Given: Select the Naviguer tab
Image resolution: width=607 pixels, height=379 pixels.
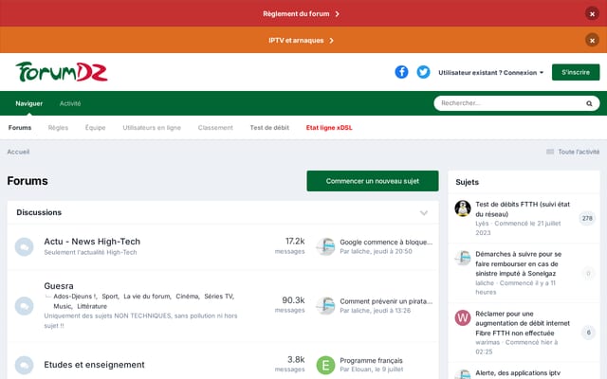Looking at the screenshot, I should (29, 103).
